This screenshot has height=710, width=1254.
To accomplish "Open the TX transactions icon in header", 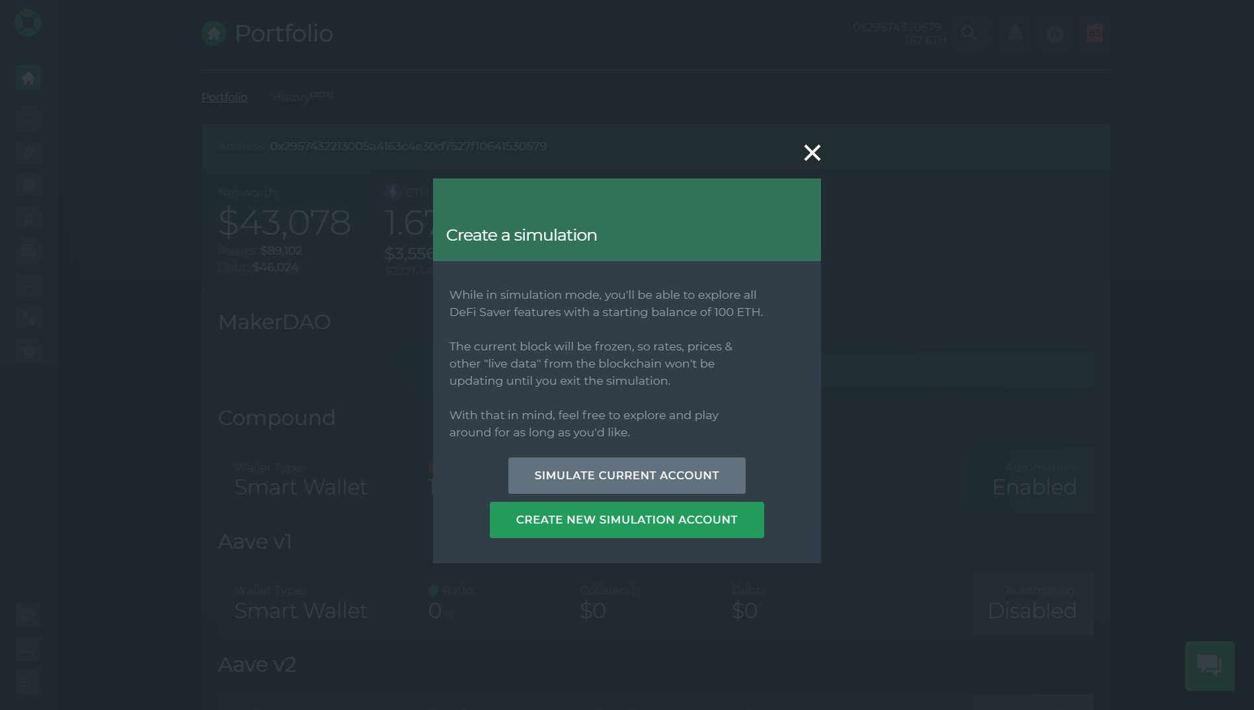I will click(1055, 33).
